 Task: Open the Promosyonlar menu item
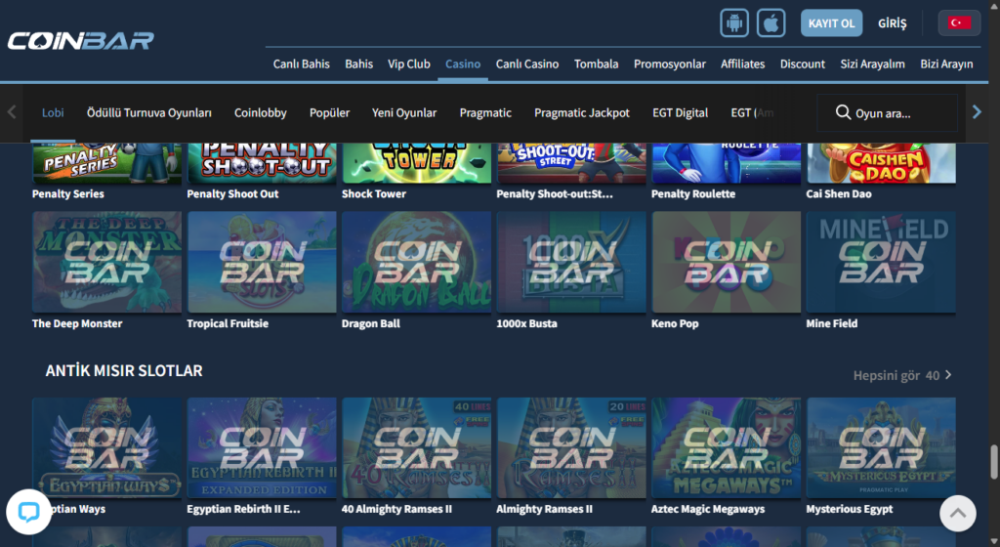point(669,64)
